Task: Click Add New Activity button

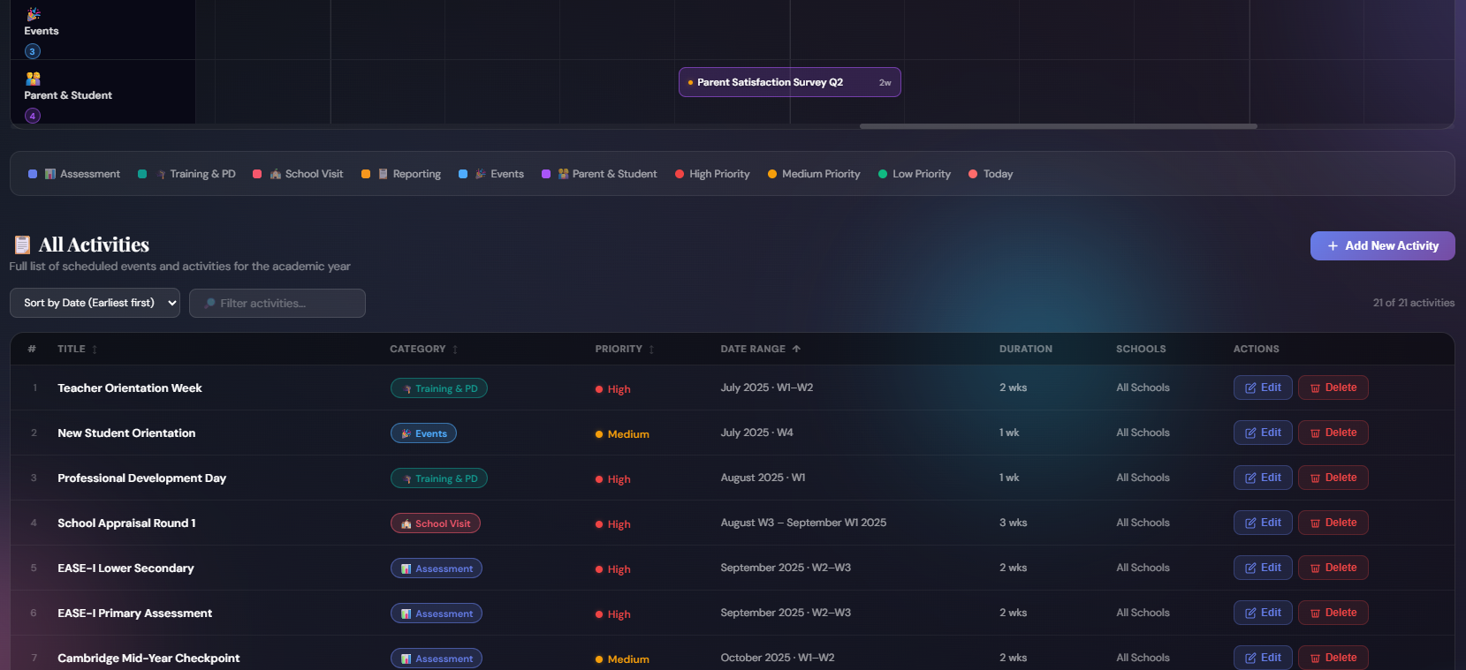Action: [1382, 246]
